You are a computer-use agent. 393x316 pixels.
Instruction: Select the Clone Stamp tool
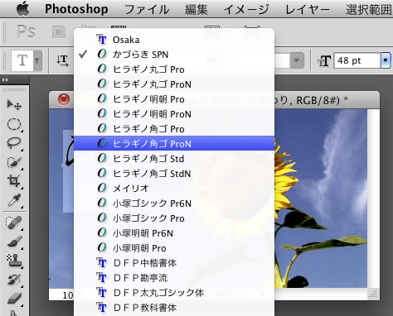coord(14,261)
